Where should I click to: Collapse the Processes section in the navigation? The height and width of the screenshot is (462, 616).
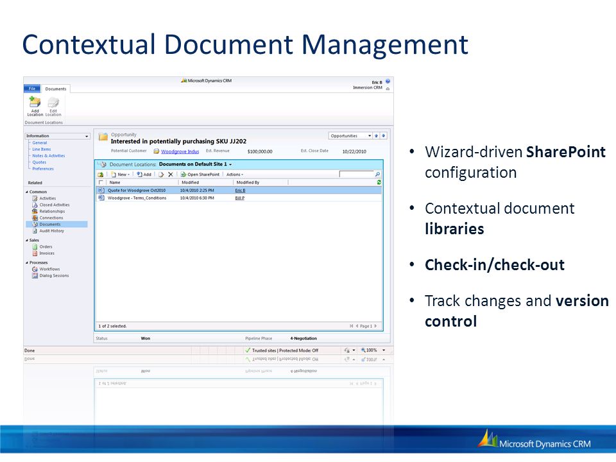tap(27, 263)
